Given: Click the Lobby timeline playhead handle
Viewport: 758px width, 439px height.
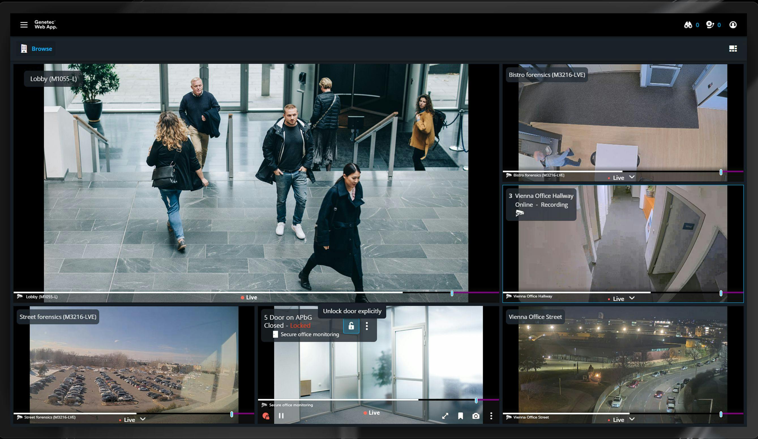Looking at the screenshot, I should [x=452, y=293].
